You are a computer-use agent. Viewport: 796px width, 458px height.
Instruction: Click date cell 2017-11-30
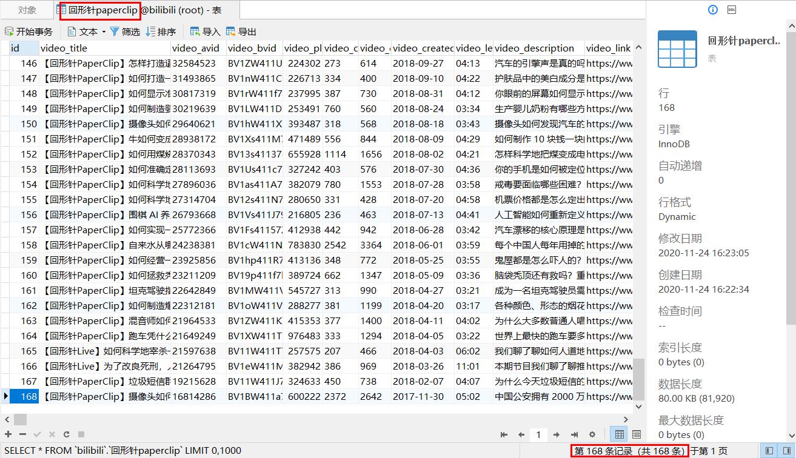pos(423,396)
